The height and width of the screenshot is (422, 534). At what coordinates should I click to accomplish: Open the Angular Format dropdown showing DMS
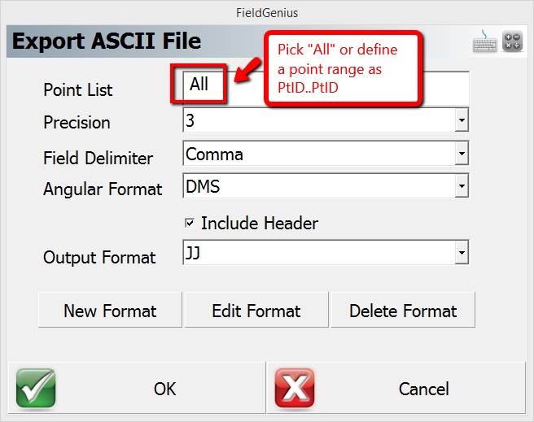[x=326, y=187]
